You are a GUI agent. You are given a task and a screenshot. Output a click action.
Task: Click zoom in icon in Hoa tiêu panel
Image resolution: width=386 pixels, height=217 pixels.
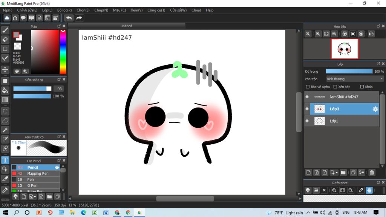click(318, 34)
